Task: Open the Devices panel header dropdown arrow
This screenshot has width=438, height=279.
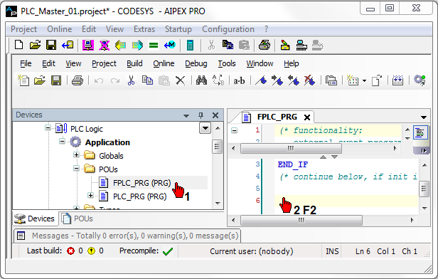Action: pos(186,115)
